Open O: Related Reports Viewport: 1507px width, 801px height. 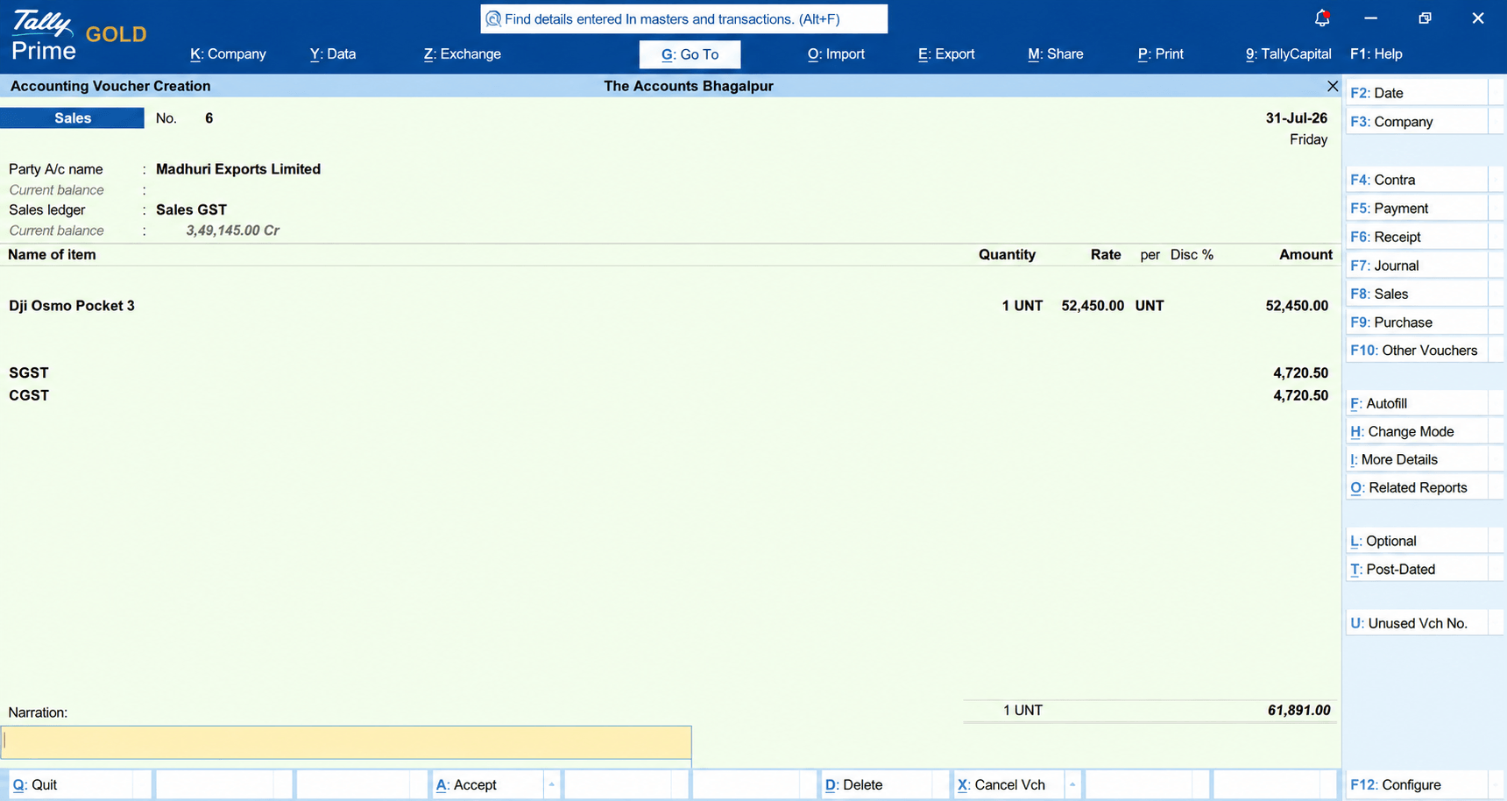tap(1417, 487)
